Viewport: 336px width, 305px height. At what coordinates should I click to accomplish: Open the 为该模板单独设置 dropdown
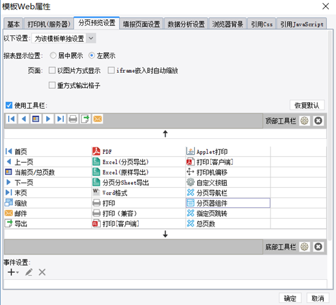[64, 39]
